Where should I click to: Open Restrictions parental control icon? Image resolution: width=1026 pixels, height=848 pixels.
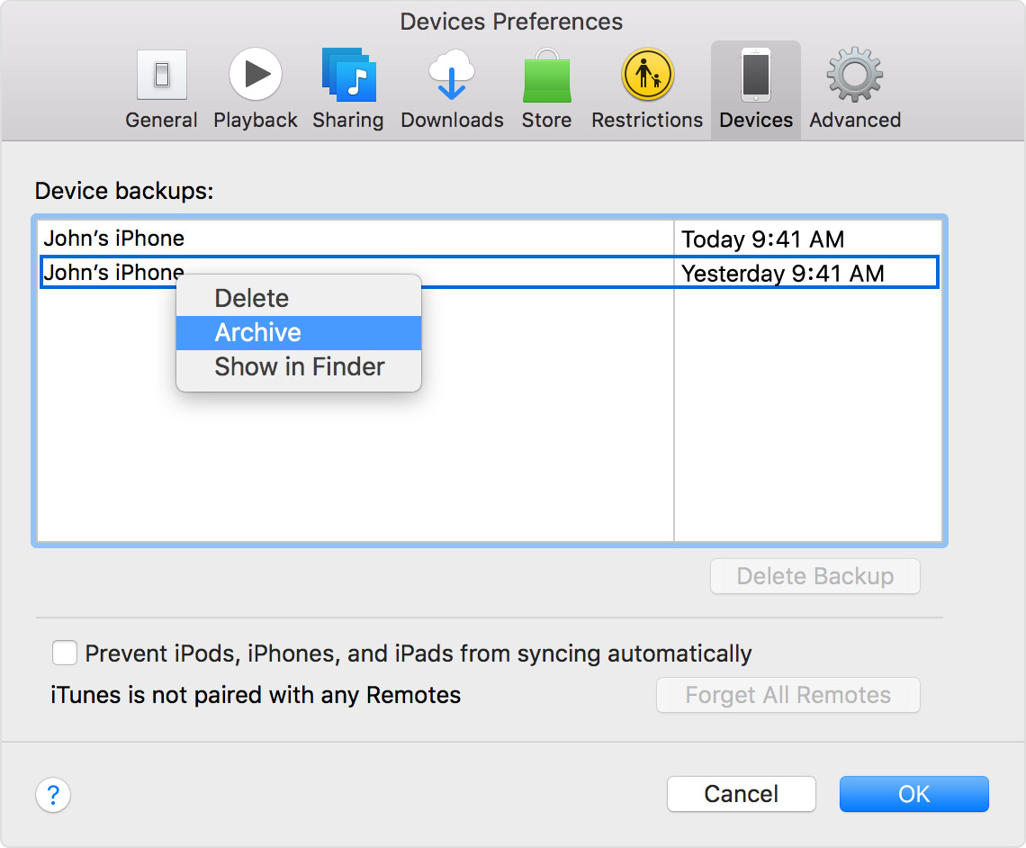click(x=647, y=76)
